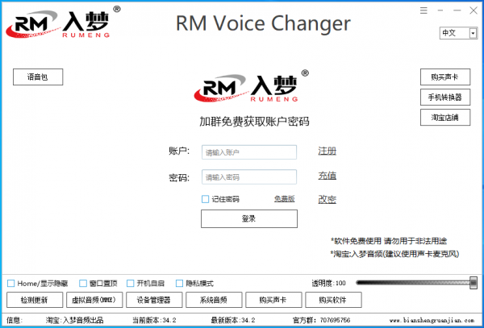Click the 检测更新 check update button
Screen dimensions: 484x328
click(x=35, y=300)
